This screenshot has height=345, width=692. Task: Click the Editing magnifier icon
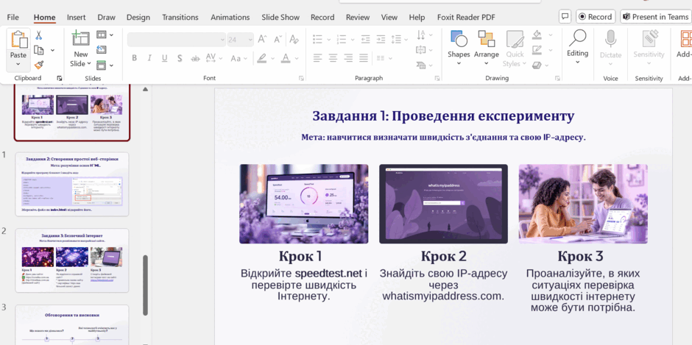coord(577,38)
